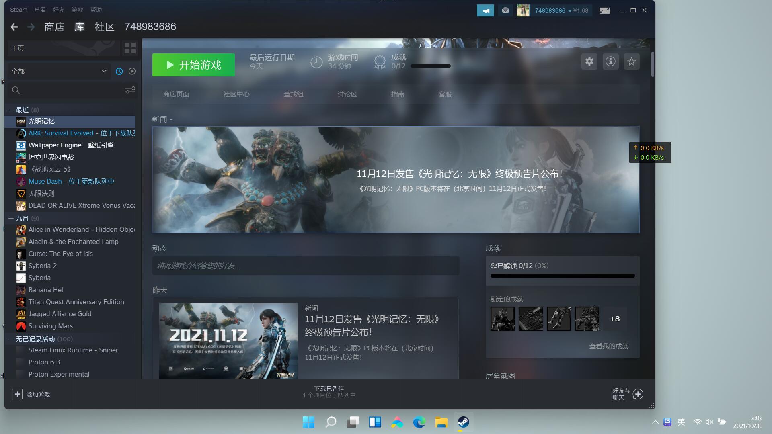Open 商店页面 link

click(176, 94)
